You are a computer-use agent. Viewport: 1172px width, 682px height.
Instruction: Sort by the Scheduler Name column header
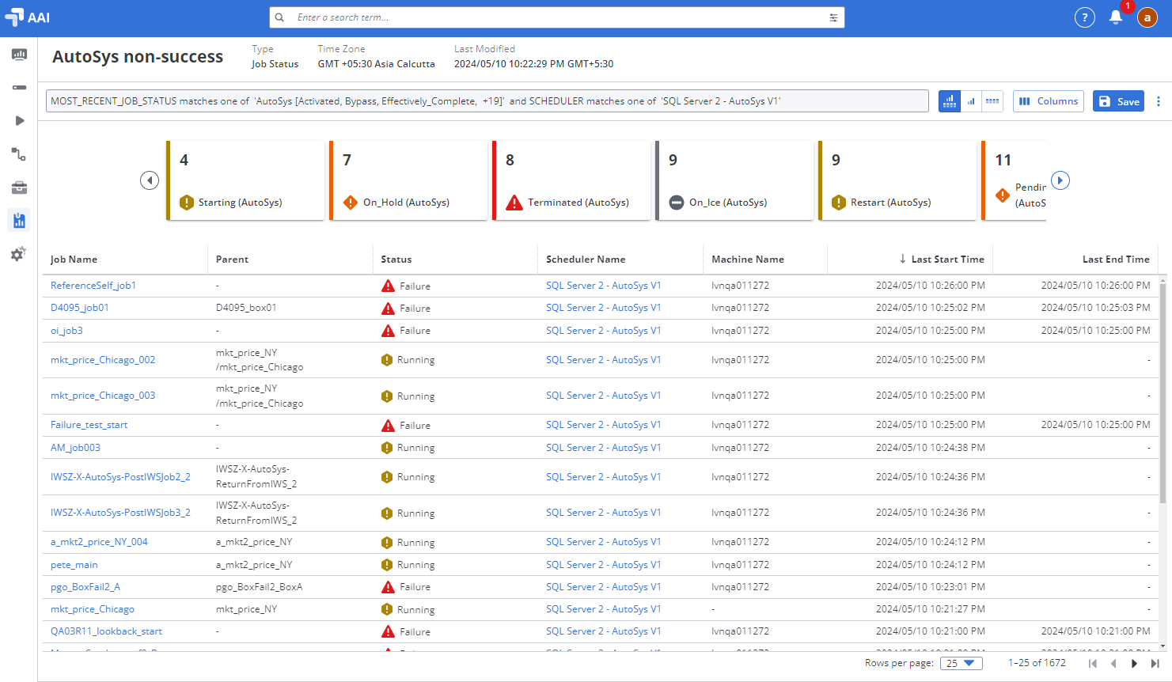tap(586, 260)
